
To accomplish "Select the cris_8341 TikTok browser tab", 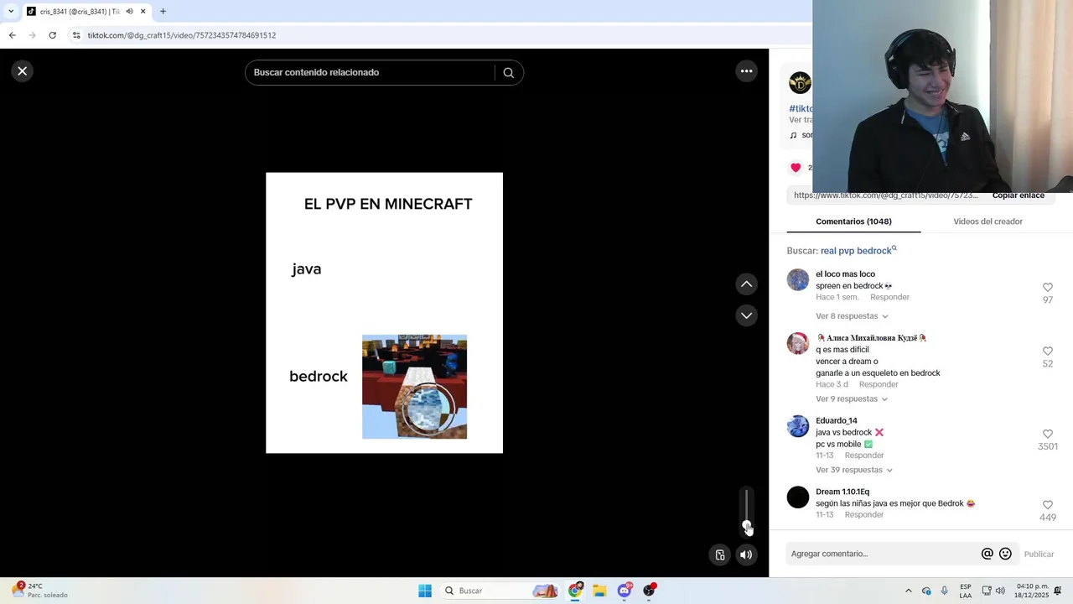I will (79, 12).
